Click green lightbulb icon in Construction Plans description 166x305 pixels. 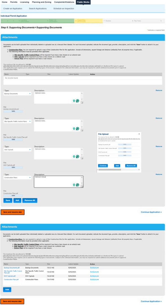click(74, 185)
